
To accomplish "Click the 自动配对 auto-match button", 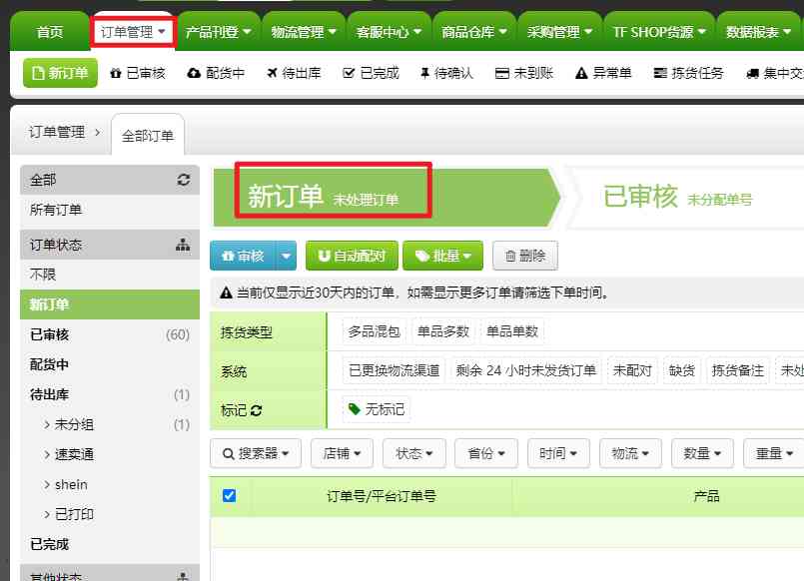I will pos(351,257).
